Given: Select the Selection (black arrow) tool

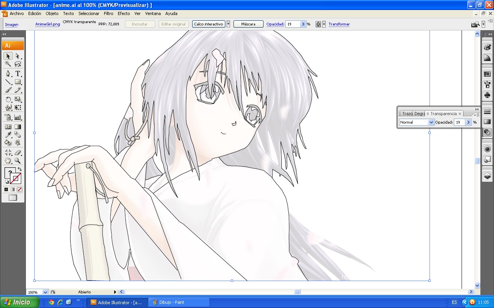Looking at the screenshot, I should coord(8,56).
